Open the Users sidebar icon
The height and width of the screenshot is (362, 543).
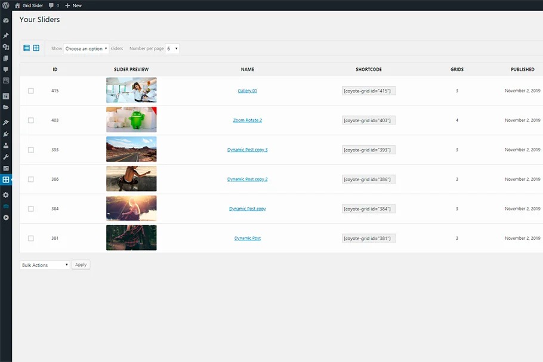[6, 145]
